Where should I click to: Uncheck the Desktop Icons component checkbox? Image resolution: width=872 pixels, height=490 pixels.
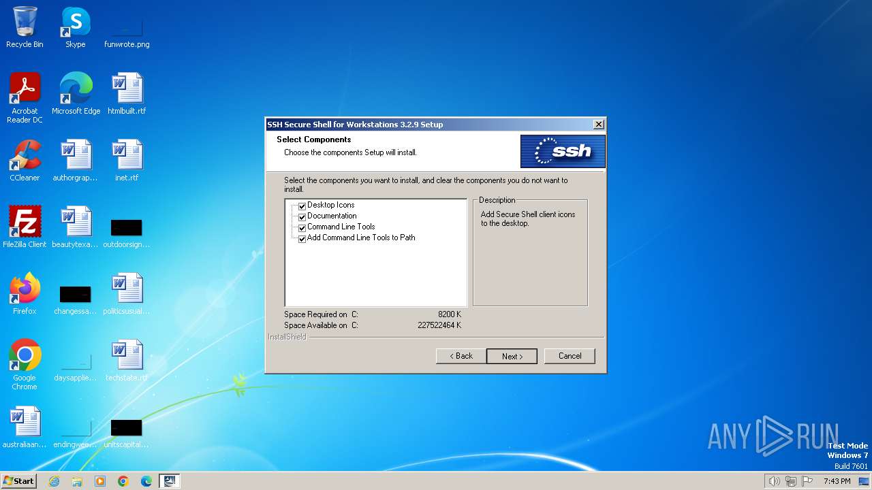point(302,206)
